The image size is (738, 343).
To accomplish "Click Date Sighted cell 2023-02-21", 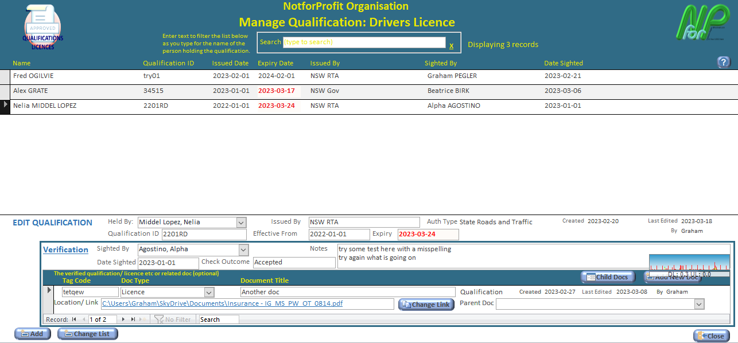I will tap(563, 76).
